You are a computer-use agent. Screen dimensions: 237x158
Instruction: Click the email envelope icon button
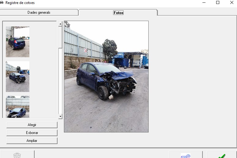185,156
